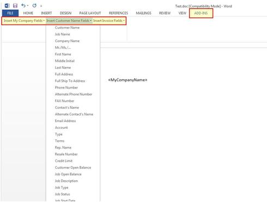
Task: Choose Alternate Phone Number
Action: (x=74, y=94)
